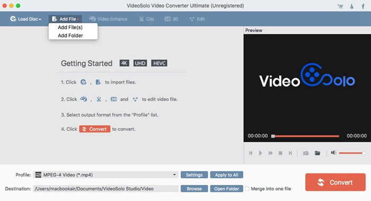This screenshot has height=201, width=371.
Task: Open the Profile format dropdown
Action: [x=106, y=174]
